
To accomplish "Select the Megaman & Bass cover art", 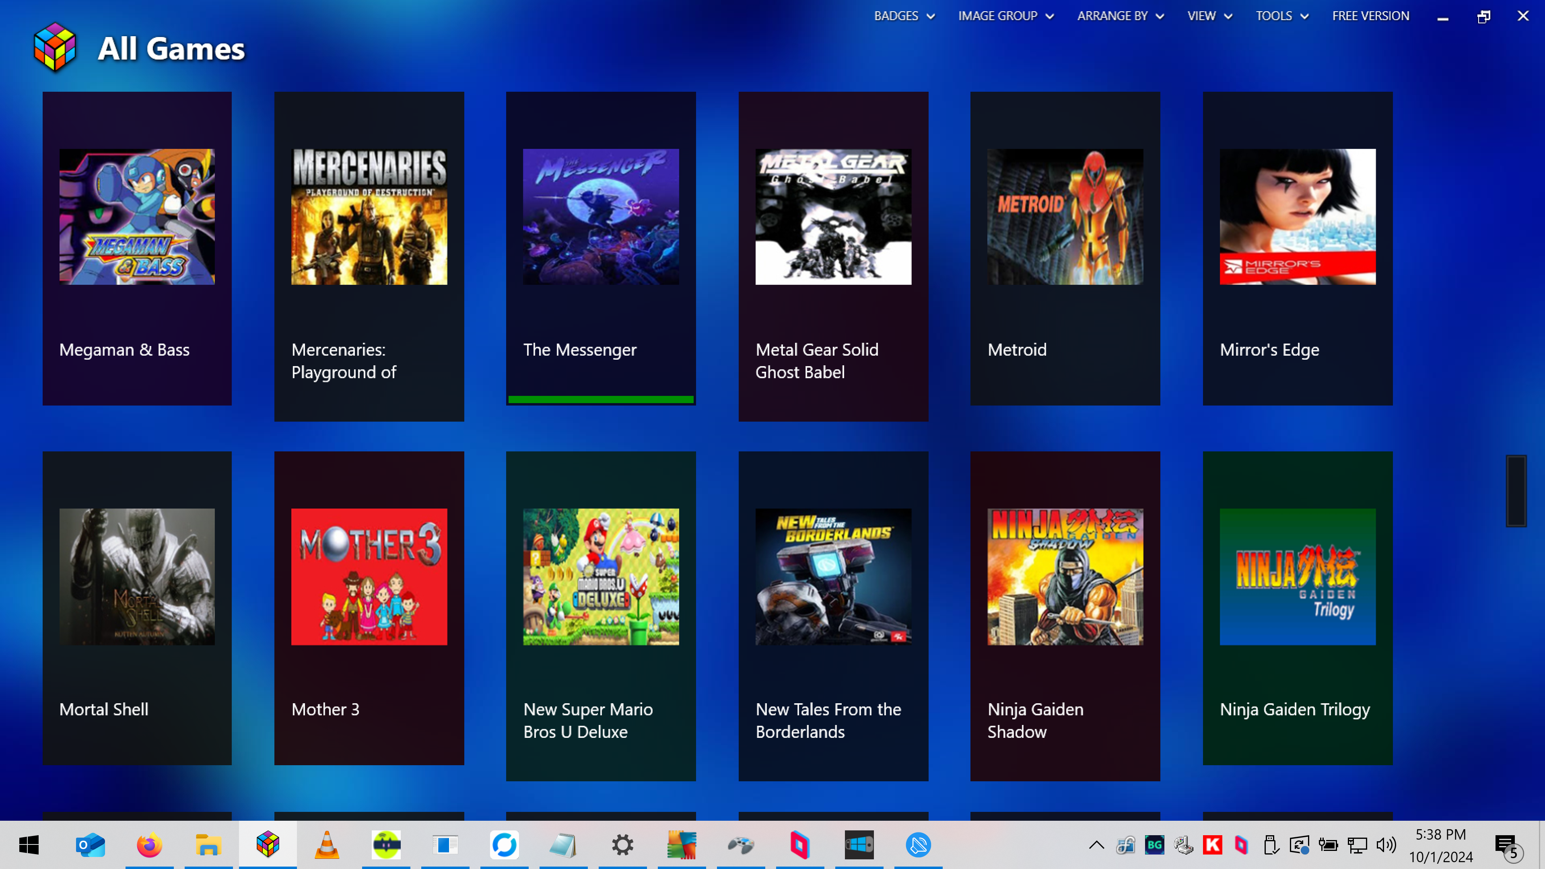I will (x=137, y=216).
